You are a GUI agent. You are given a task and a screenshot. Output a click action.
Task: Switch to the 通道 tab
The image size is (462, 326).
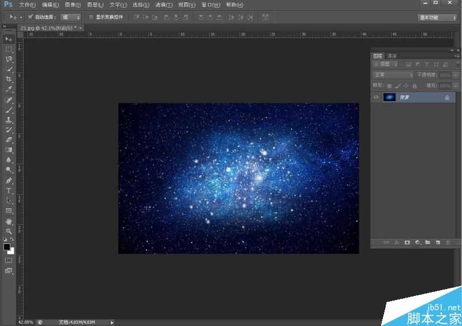click(x=392, y=55)
